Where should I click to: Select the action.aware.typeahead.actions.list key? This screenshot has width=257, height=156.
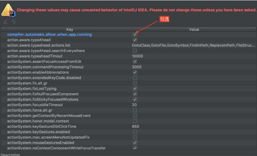(39, 45)
